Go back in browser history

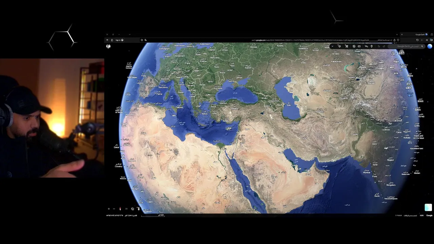point(422,40)
